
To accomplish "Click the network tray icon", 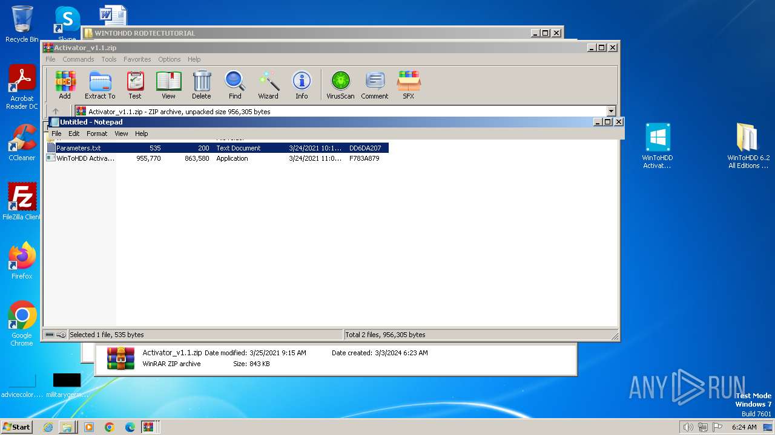I will pos(703,427).
